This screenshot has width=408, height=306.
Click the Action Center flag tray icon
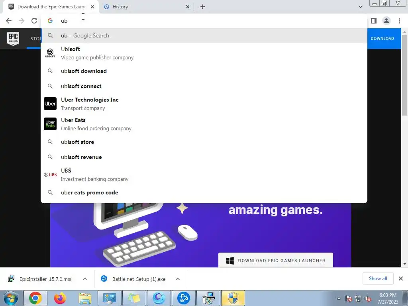(x=349, y=299)
